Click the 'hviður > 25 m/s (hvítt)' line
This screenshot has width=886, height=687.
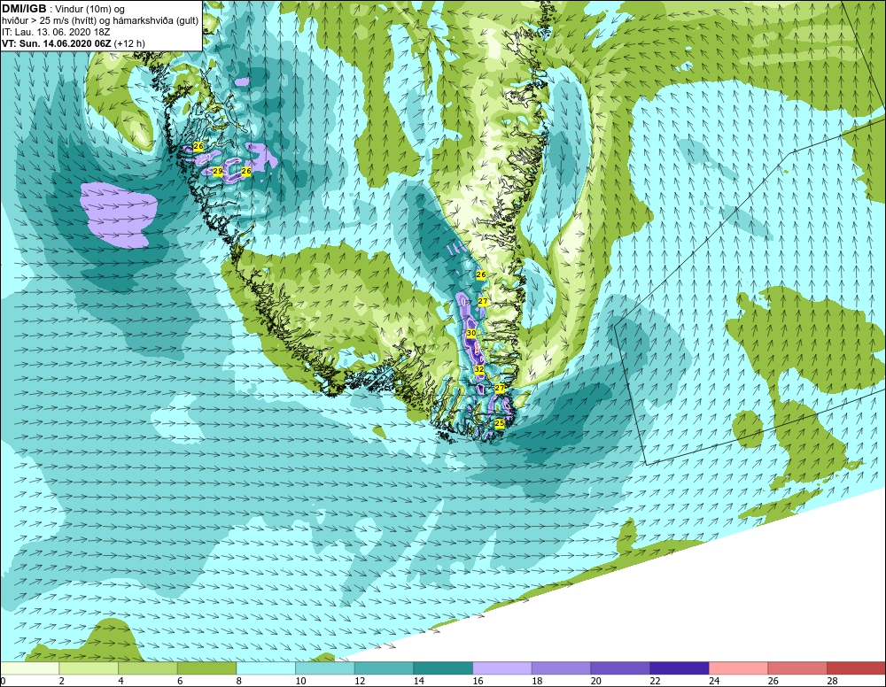[x=49, y=21]
